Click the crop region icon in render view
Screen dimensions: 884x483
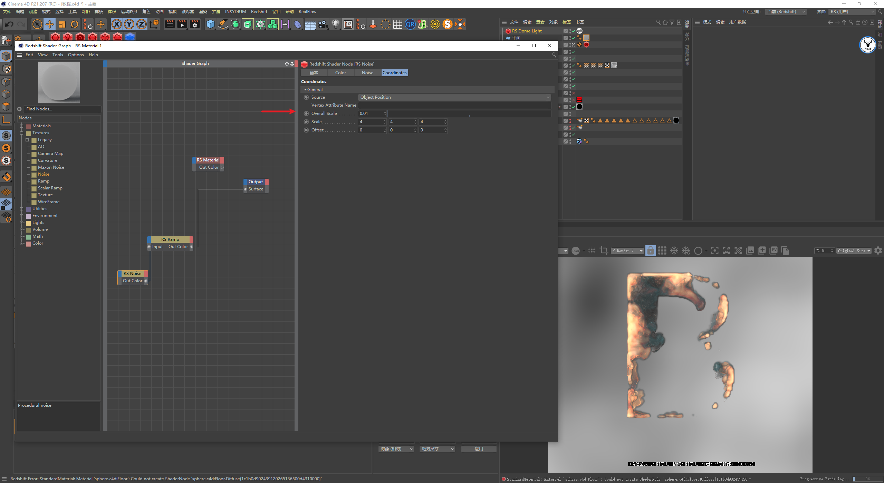(604, 251)
